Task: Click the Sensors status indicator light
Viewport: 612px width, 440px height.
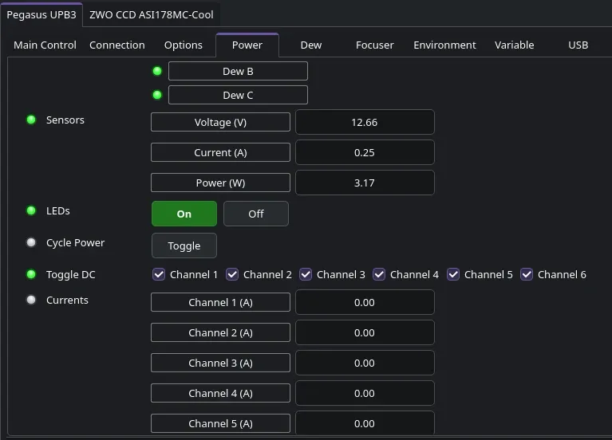Action: pyautogui.click(x=31, y=120)
